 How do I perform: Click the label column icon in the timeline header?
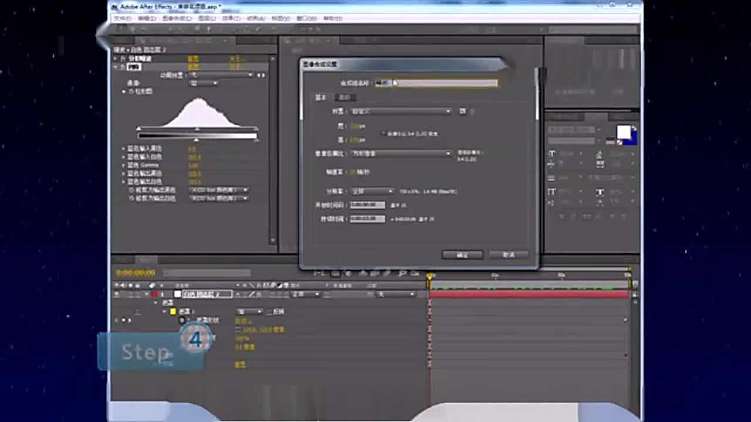click(x=152, y=285)
